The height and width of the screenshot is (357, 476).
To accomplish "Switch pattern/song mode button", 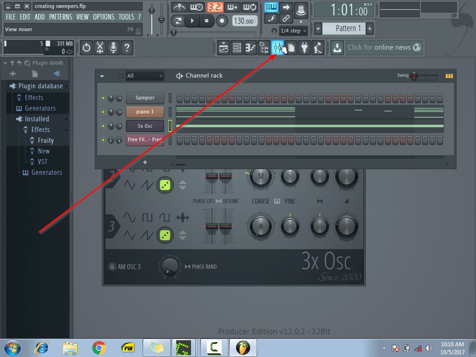I will click(178, 20).
